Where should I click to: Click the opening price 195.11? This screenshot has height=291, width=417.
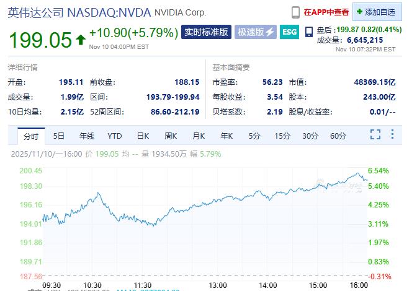pos(71,82)
